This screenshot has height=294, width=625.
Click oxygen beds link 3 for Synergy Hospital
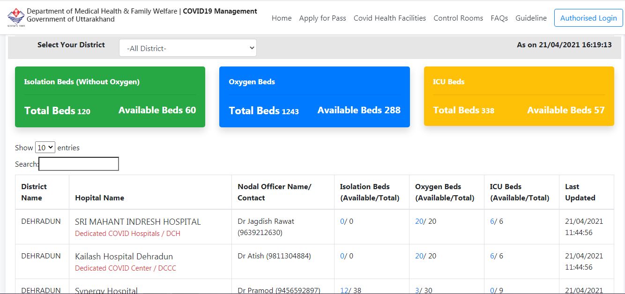tap(417, 291)
